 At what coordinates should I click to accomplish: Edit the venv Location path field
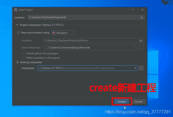click(93, 41)
